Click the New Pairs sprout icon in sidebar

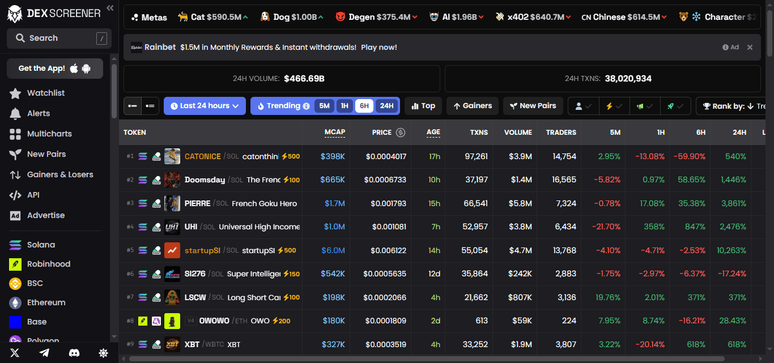click(15, 154)
